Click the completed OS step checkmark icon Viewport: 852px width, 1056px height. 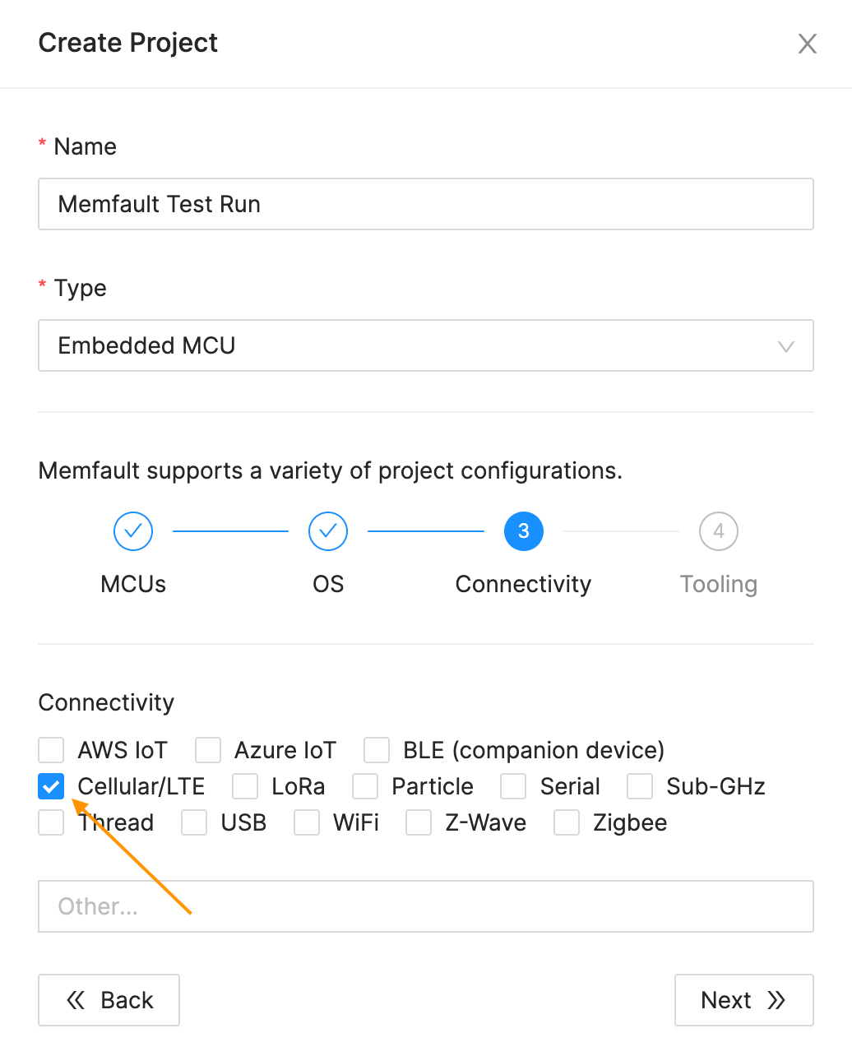[x=328, y=531]
